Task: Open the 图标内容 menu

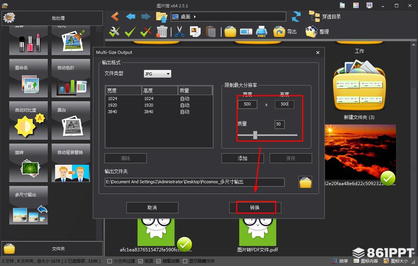Action: (x=366, y=261)
